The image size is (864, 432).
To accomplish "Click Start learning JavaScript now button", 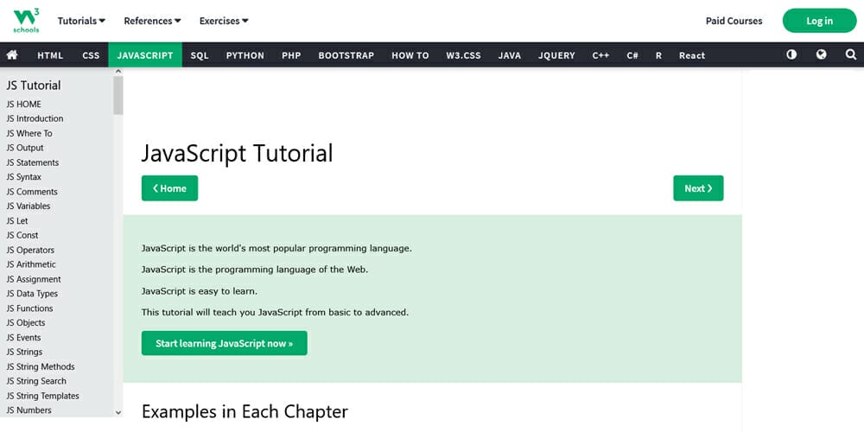I will 224,343.
